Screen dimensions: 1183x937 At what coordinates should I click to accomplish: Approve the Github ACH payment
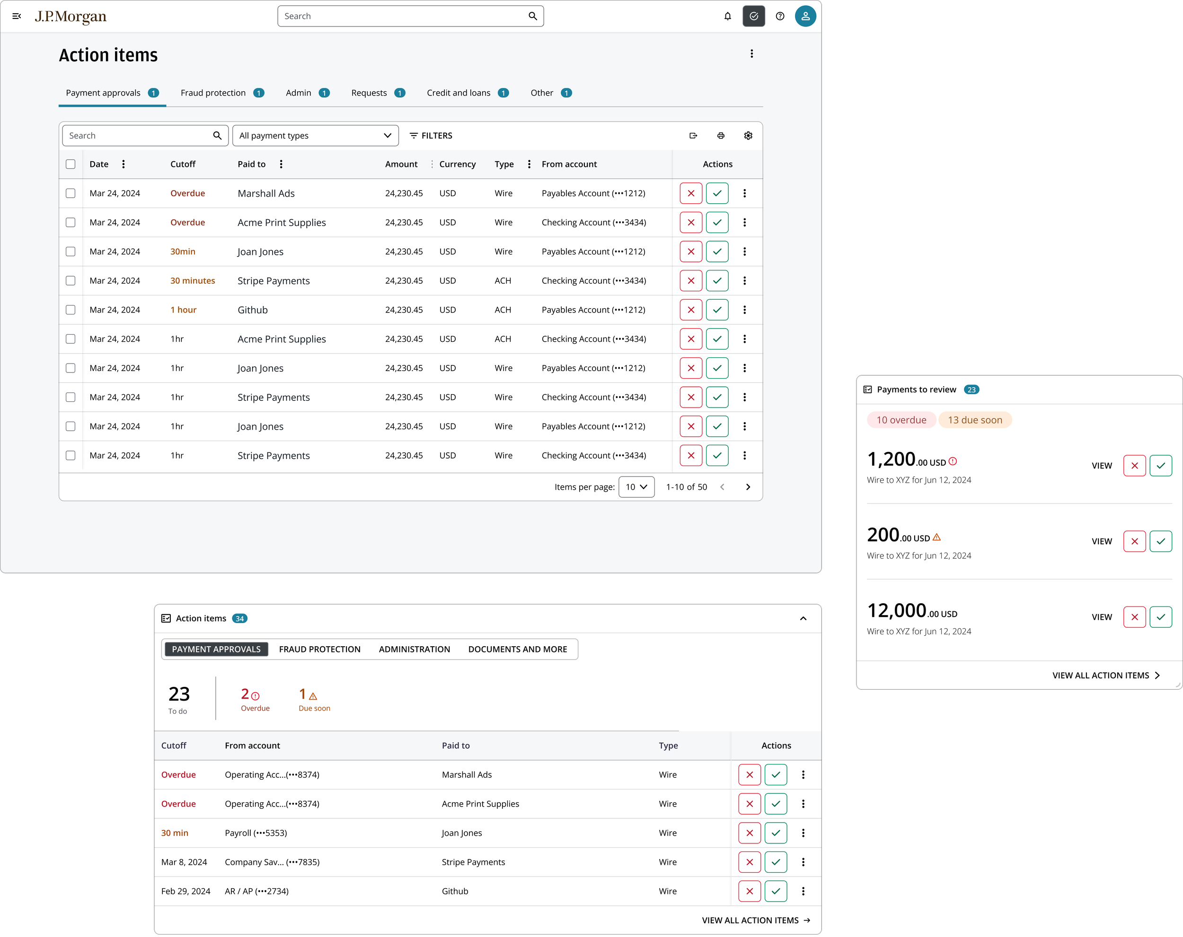pos(716,310)
